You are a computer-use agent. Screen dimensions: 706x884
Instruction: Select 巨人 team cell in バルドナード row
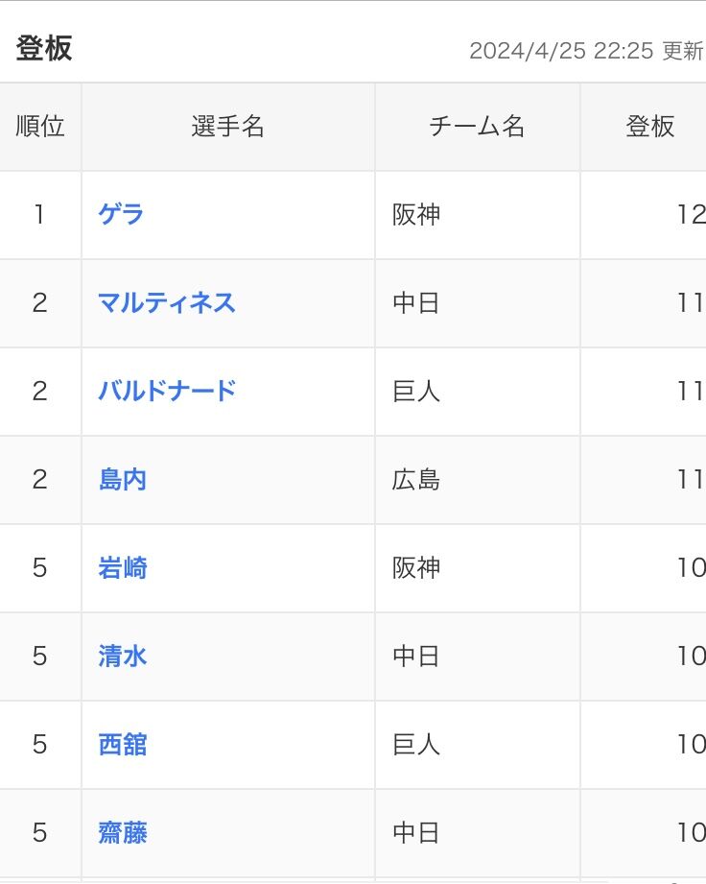[x=416, y=391]
